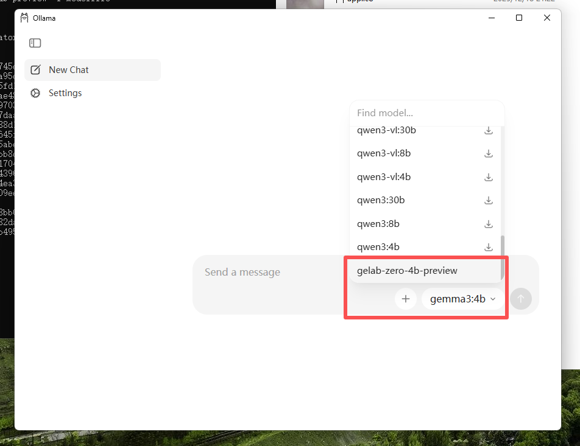The image size is (580, 446).
Task: Open the Settings page
Action: (x=93, y=93)
